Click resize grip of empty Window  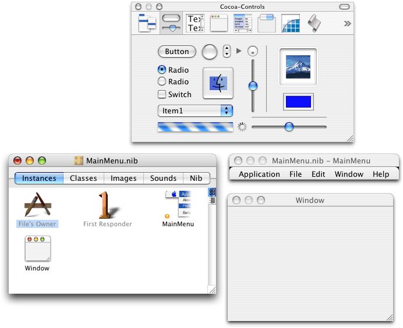(390, 317)
